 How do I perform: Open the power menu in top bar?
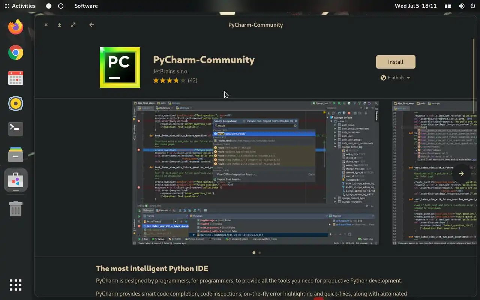pyautogui.click(x=473, y=6)
